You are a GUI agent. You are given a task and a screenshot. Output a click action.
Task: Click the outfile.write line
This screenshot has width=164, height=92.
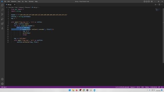pyautogui.click(x=28, y=42)
